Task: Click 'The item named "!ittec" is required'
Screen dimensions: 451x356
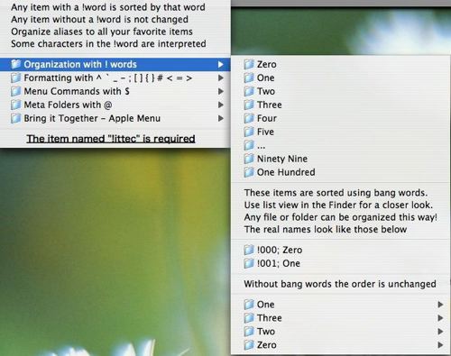Action: tap(111, 139)
